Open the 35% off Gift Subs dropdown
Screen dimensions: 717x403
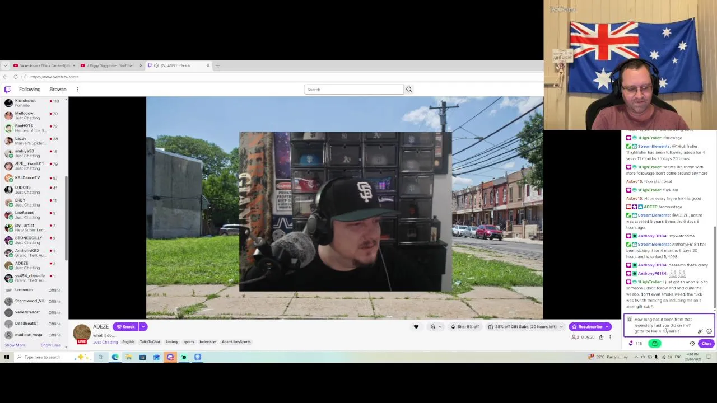526,327
